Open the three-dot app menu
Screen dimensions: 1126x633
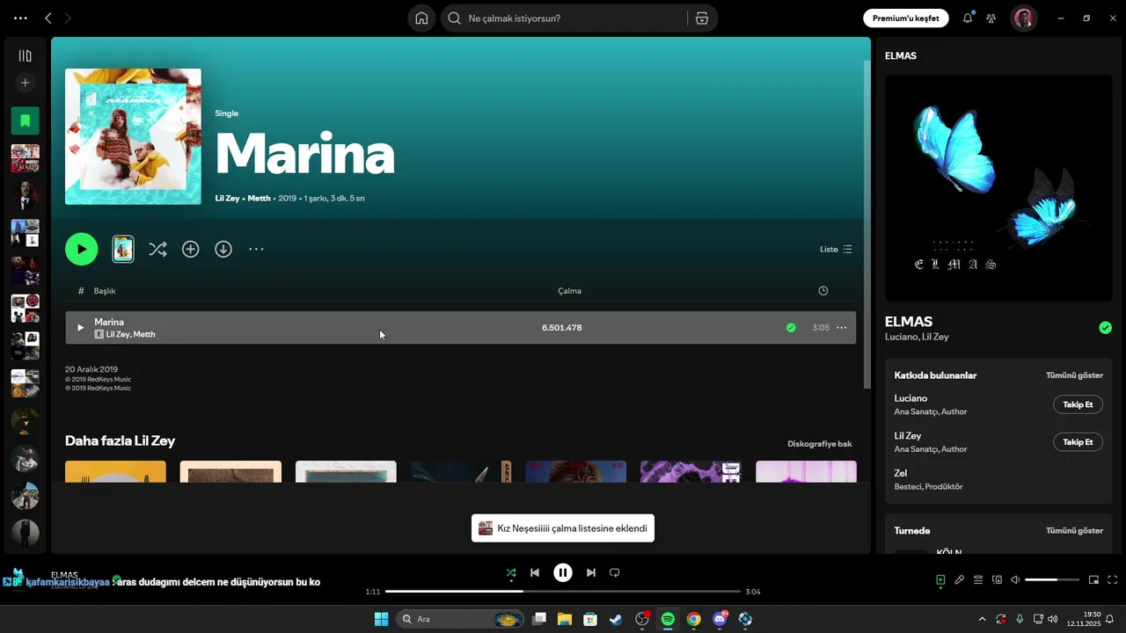[20, 18]
